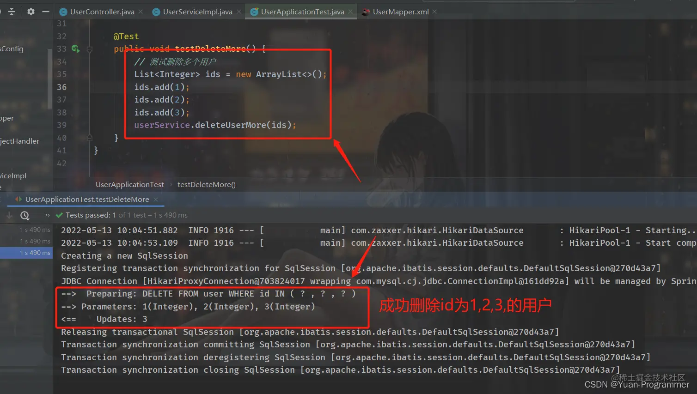Click the project tree vertical scrollbar
The height and width of the screenshot is (394, 697).
50,79
